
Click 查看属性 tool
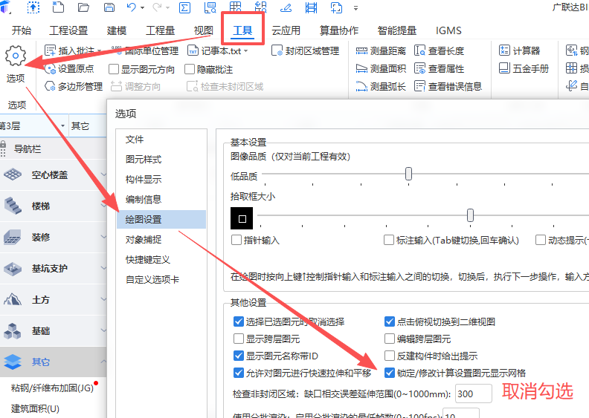(439, 68)
